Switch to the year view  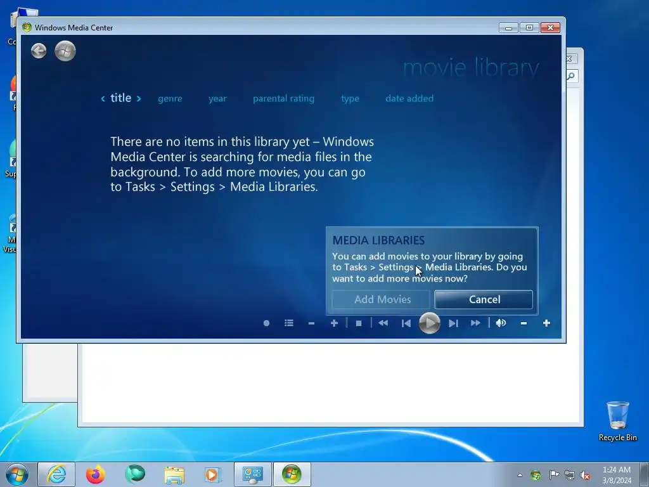(217, 98)
